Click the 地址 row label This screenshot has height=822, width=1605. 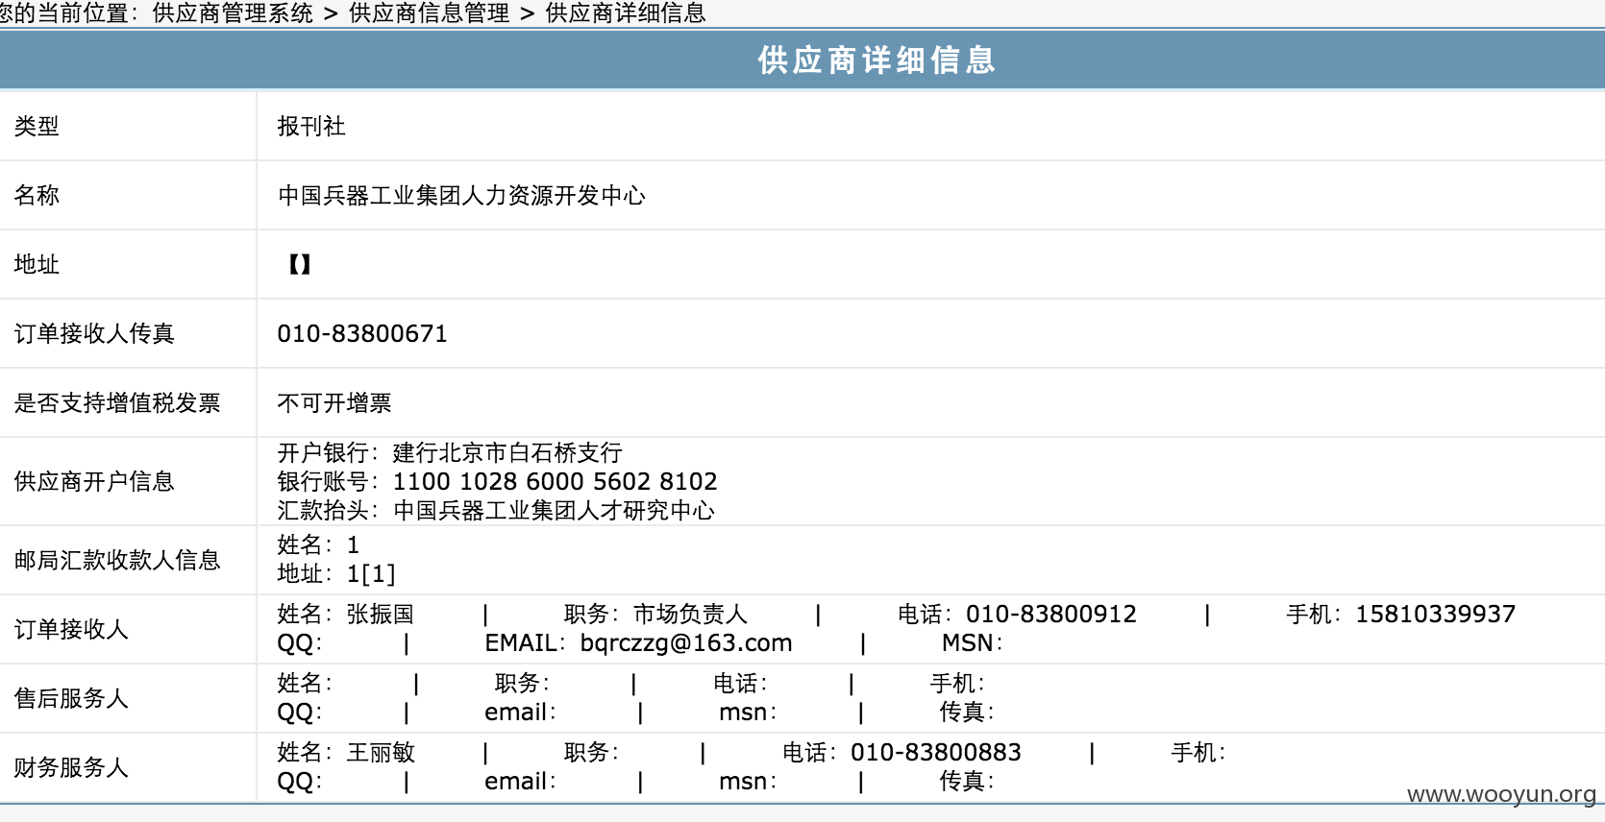point(37,264)
